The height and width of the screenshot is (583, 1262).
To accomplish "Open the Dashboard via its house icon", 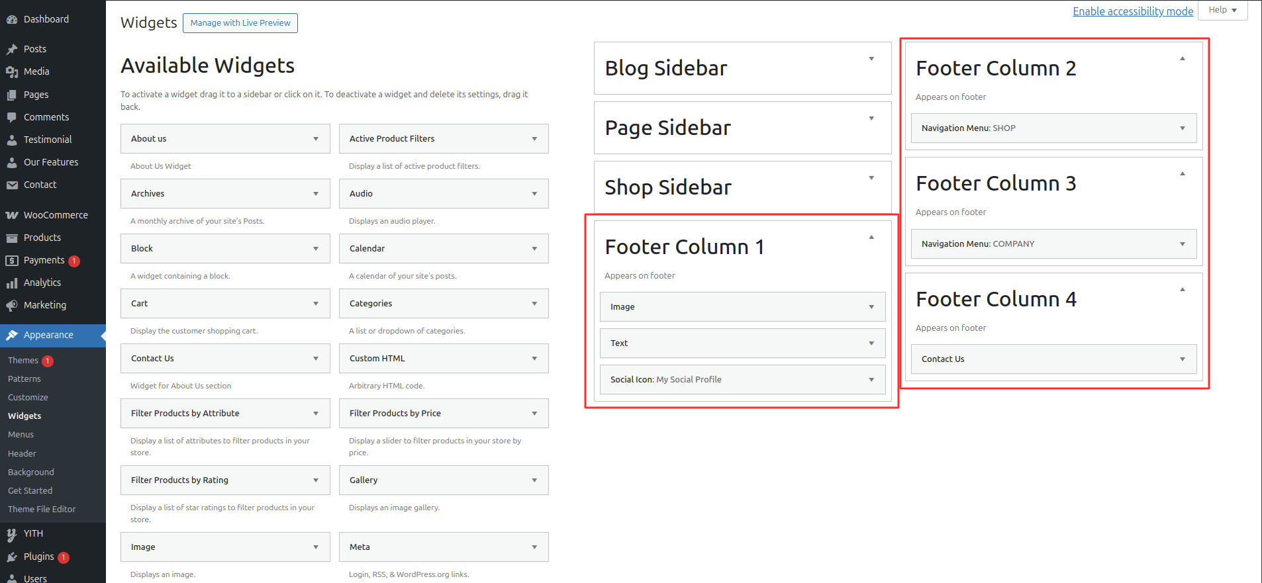I will point(13,19).
